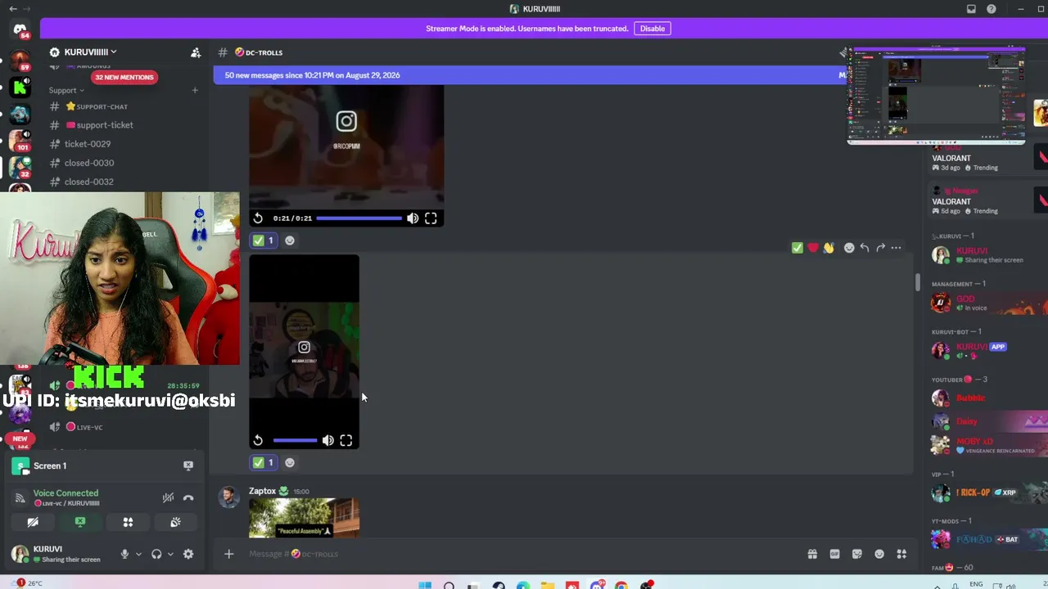The width and height of the screenshot is (1048, 589).
Task: Seek in the 0:21 video progress bar
Action: [x=359, y=218]
